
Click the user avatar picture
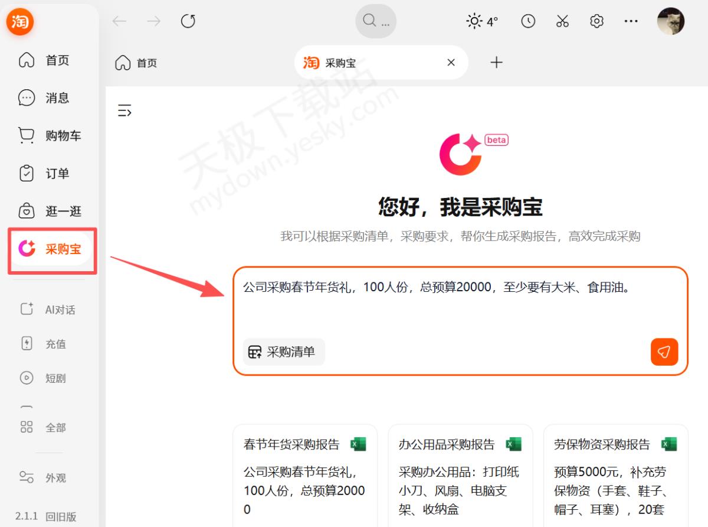coord(671,21)
